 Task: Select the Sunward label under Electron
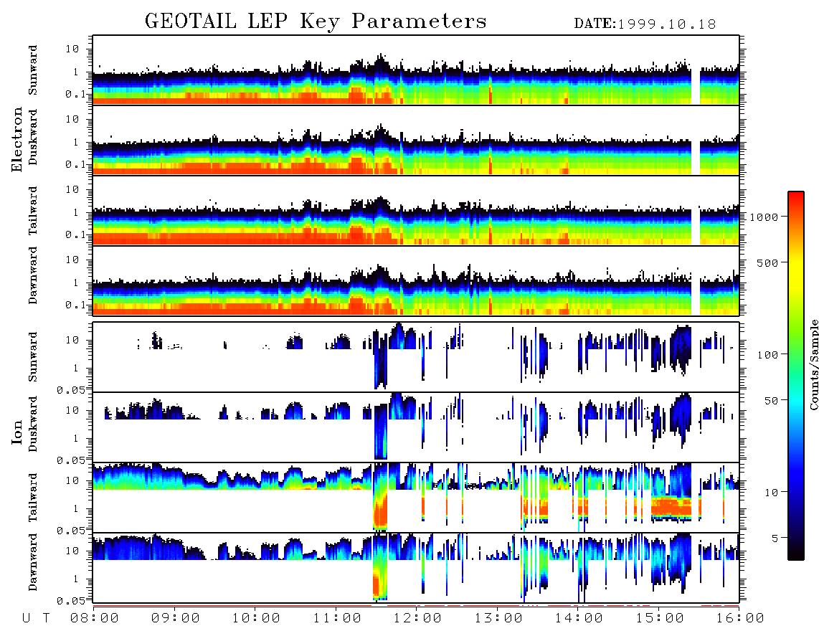click(33, 70)
